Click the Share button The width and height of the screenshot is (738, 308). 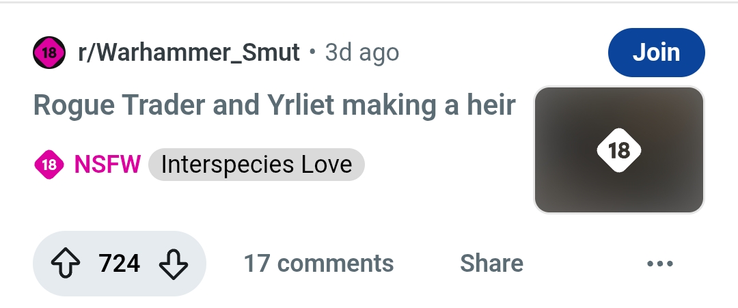click(491, 264)
